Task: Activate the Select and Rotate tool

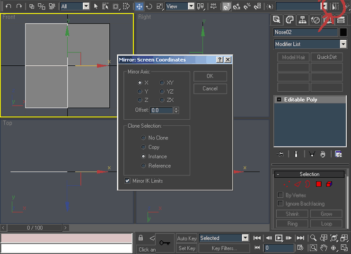Action: pyautogui.click(x=149, y=6)
